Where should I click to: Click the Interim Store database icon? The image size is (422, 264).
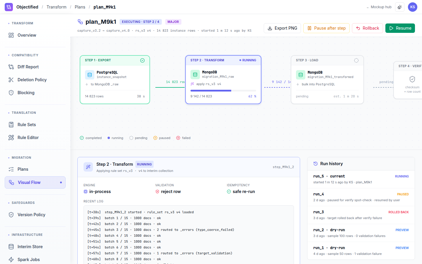(11, 247)
